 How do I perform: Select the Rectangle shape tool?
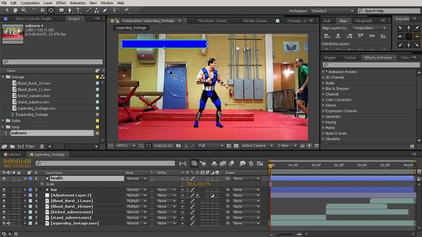click(x=61, y=11)
